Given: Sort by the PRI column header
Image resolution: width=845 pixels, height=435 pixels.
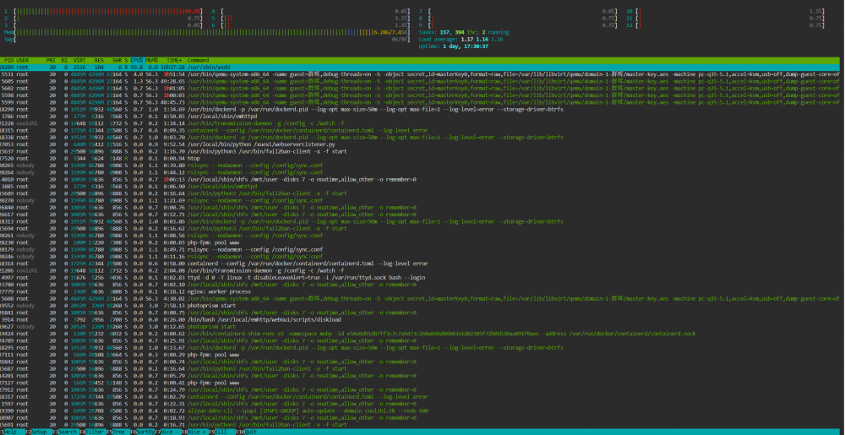Looking at the screenshot, I should pyautogui.click(x=51, y=60).
